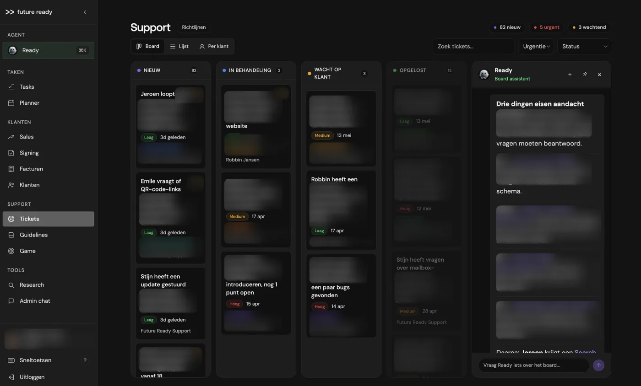Open the Planner page
Image resolution: width=641 pixels, height=386 pixels.
click(48, 103)
